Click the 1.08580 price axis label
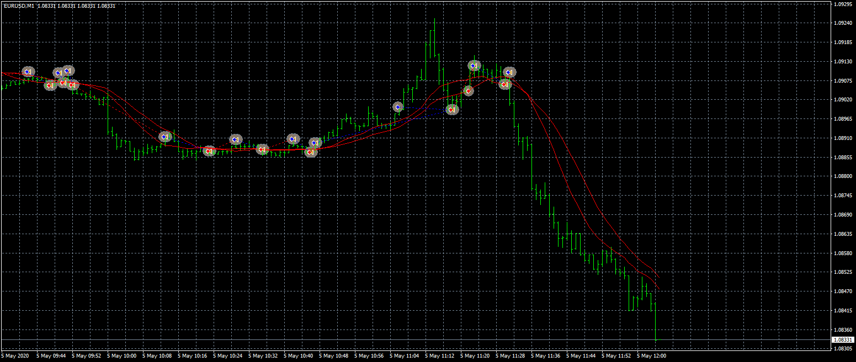856x362 pixels. (x=843, y=253)
